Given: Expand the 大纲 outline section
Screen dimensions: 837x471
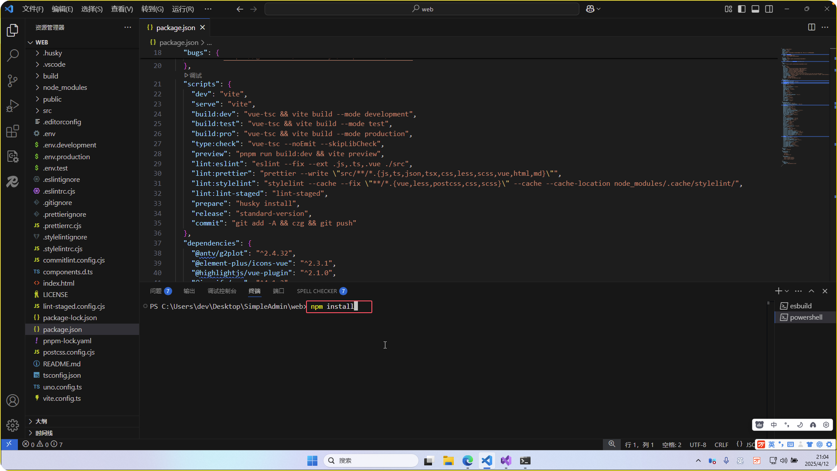Looking at the screenshot, I should [x=41, y=421].
